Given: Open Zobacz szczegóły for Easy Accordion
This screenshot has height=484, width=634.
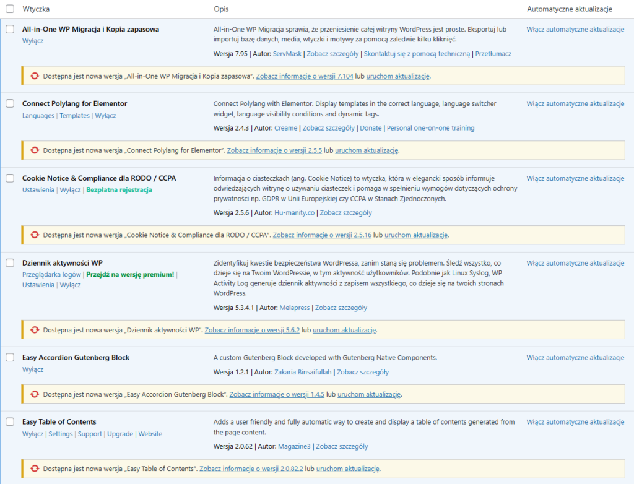Looking at the screenshot, I should coord(363,372).
